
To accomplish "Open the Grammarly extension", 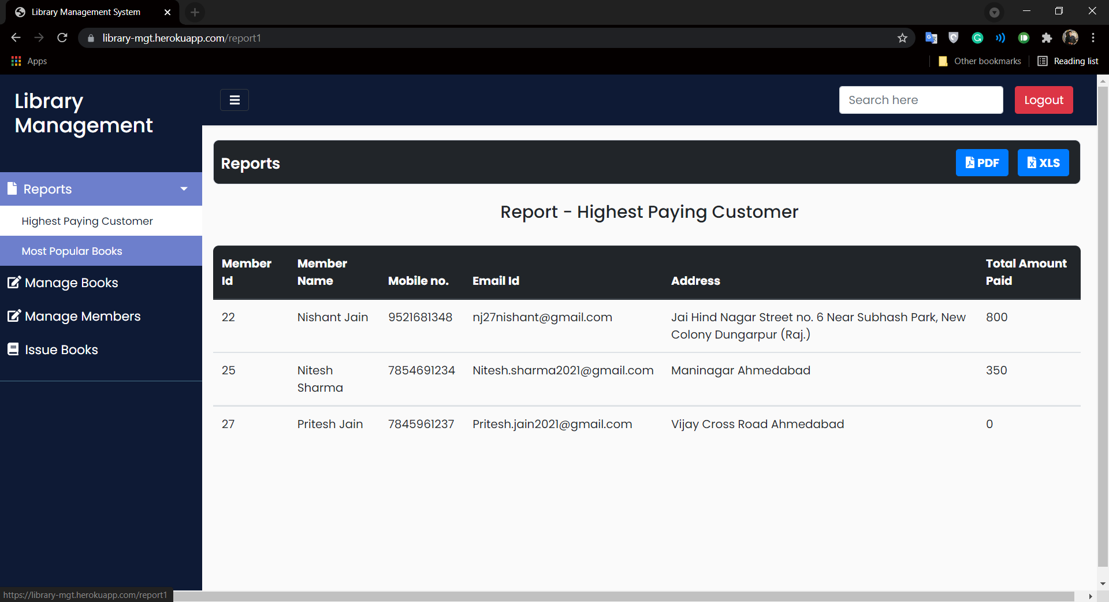I will pos(977,38).
